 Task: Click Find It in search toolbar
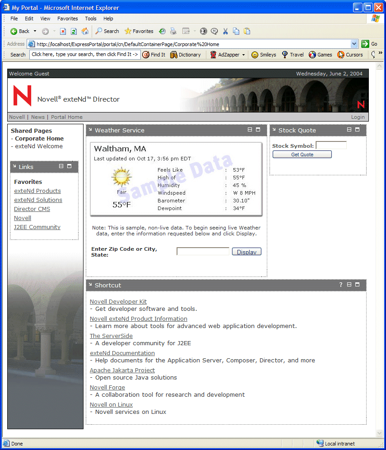coord(154,55)
